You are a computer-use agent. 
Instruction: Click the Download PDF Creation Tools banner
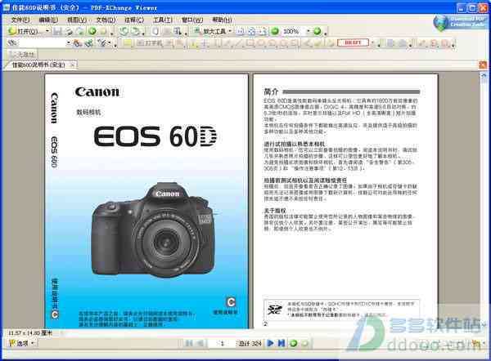tap(460, 23)
